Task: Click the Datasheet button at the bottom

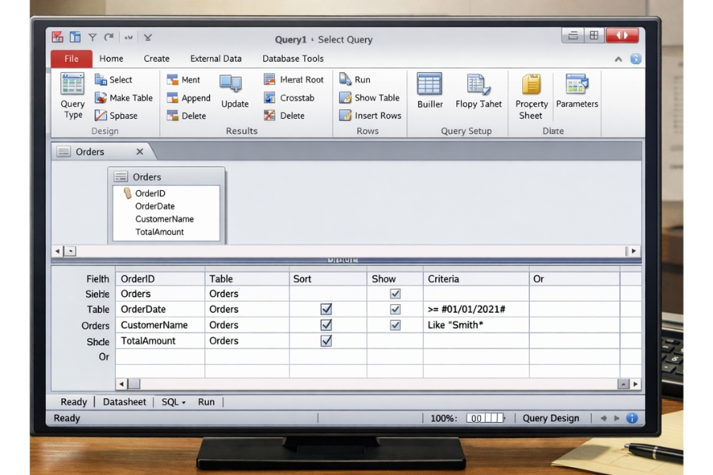Action: click(x=124, y=401)
